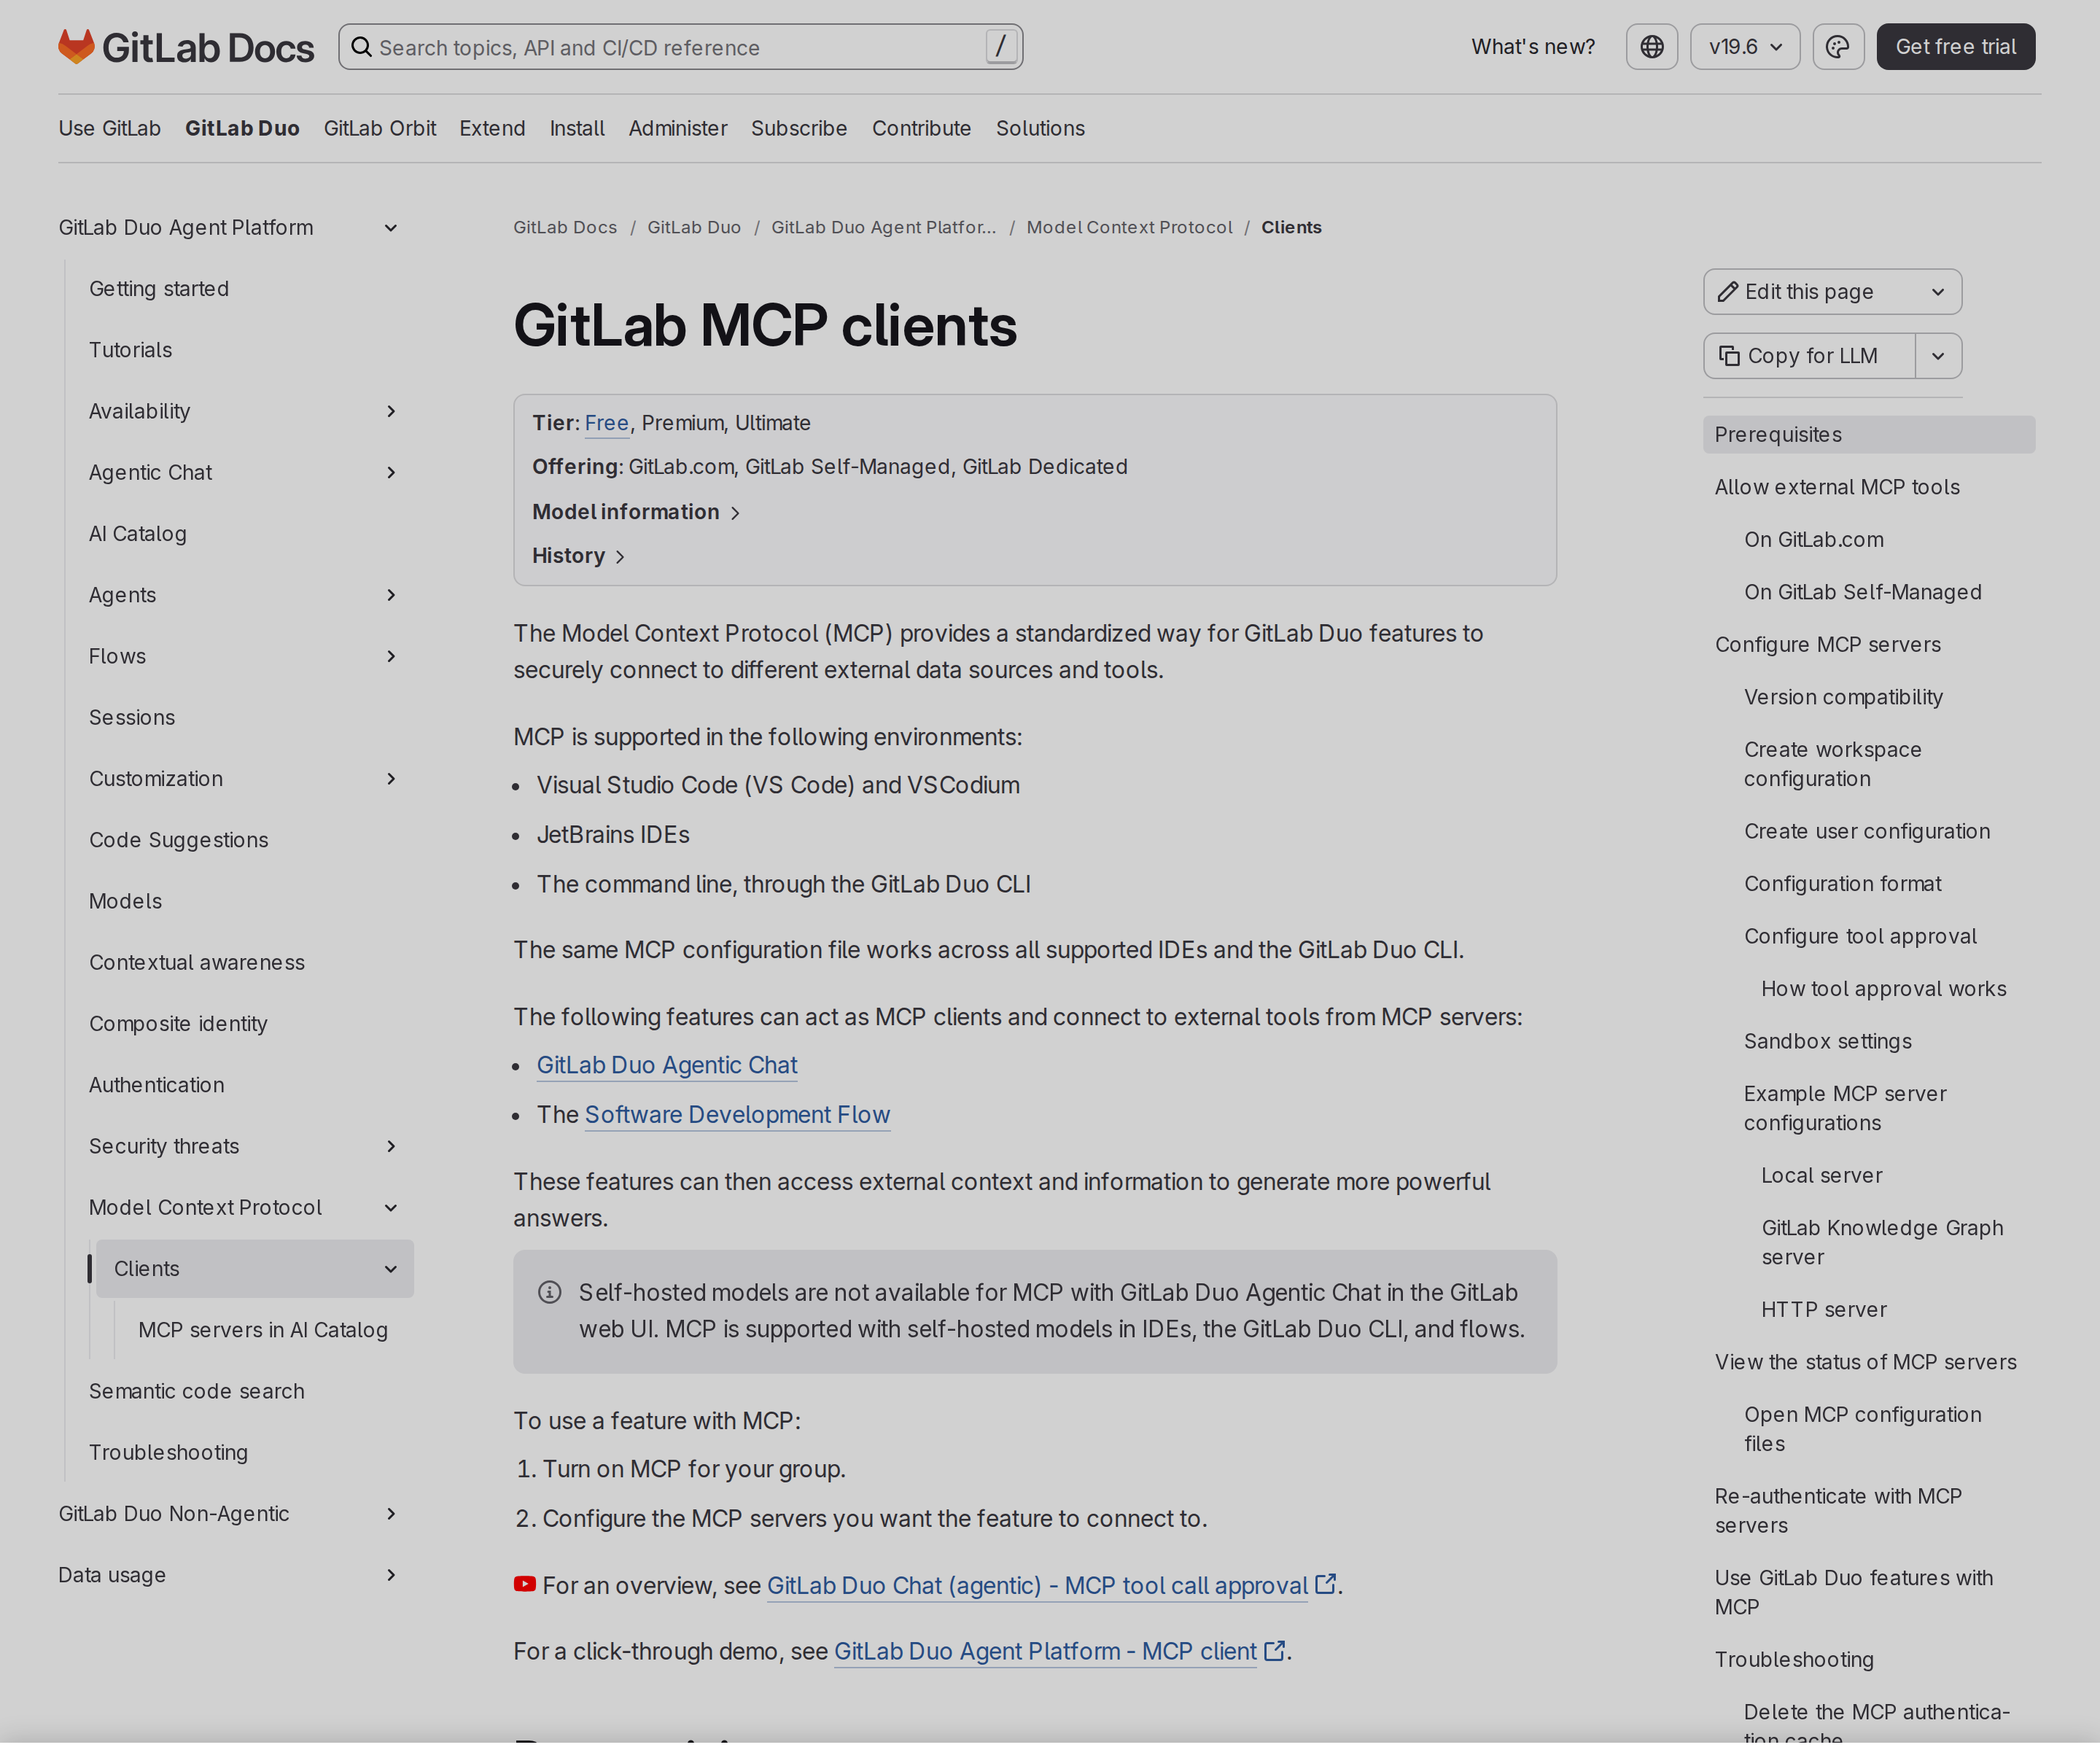Open the v19.6 version dropdown
The image size is (2100, 1750).
click(1744, 47)
